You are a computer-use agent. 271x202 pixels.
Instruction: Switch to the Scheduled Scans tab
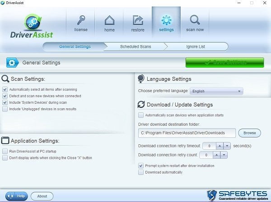135,46
